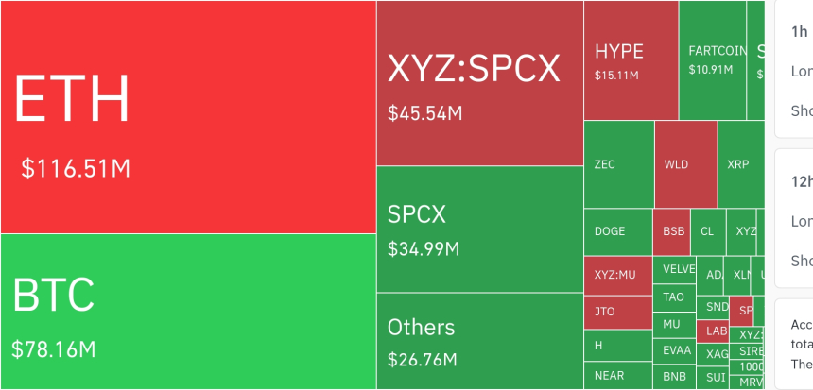Click the BTC $78.16M tile
This screenshot has height=390, width=813.
point(188,312)
